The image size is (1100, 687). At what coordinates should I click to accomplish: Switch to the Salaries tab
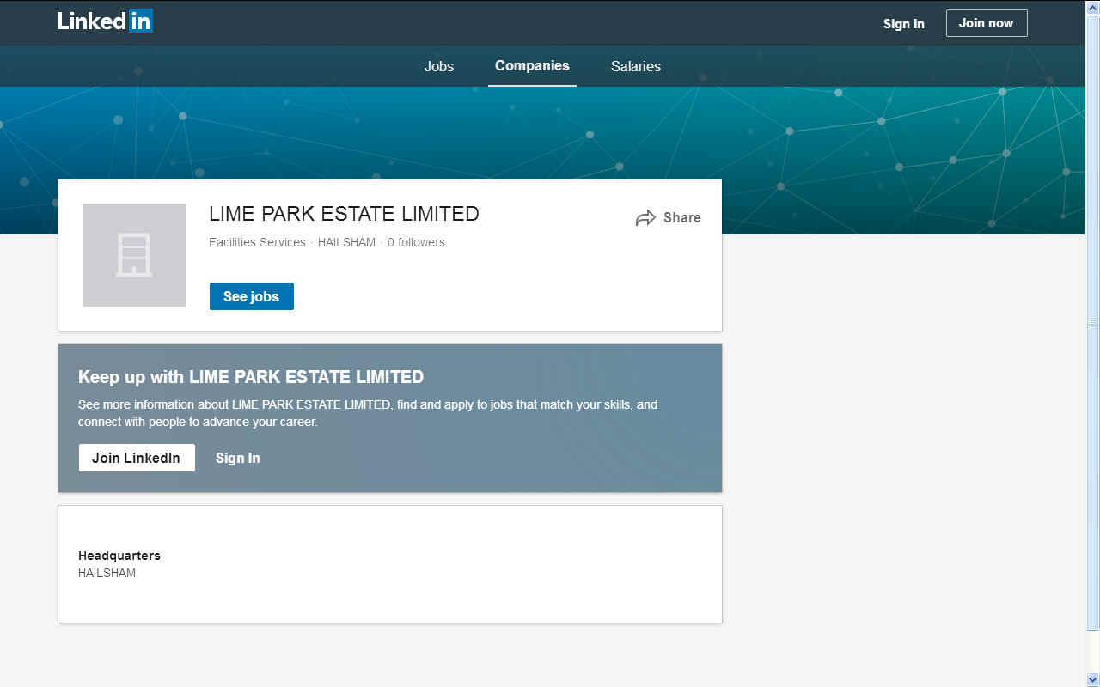[635, 66]
